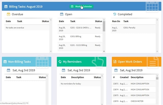
Task: Click the Master Calendar button's calendar icon
Action: (72, 7)
